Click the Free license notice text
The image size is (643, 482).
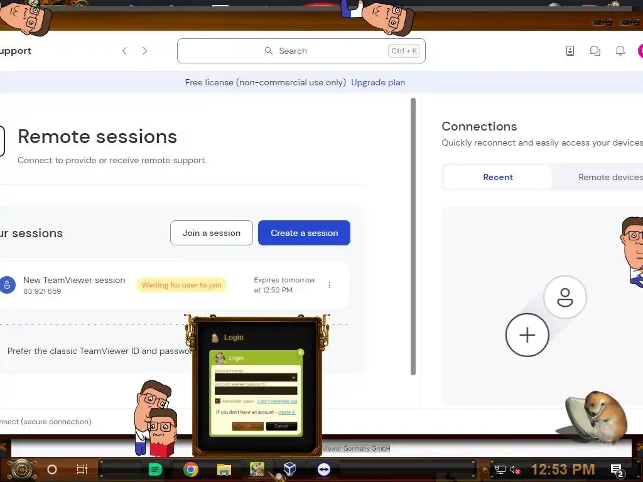coord(266,82)
